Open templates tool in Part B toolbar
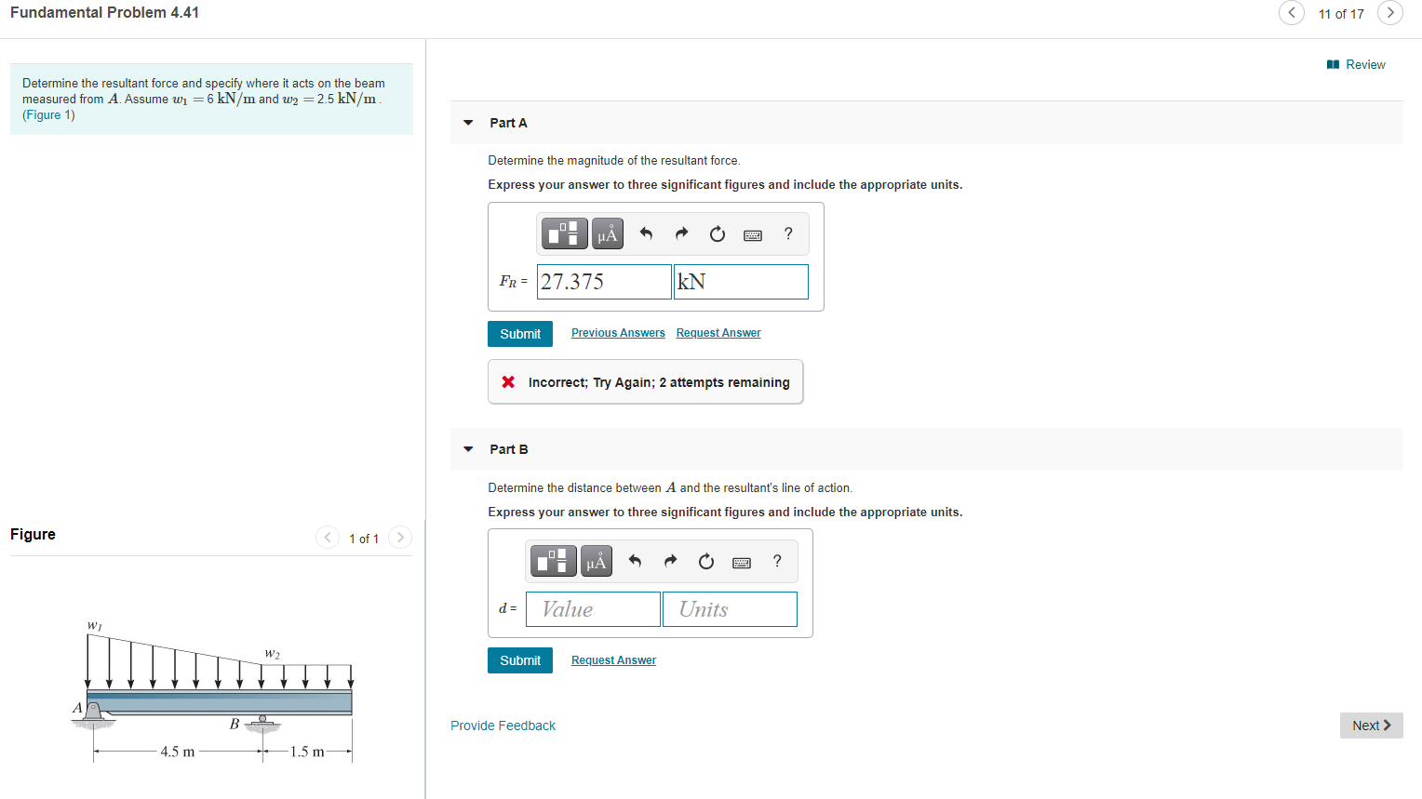 coord(554,561)
